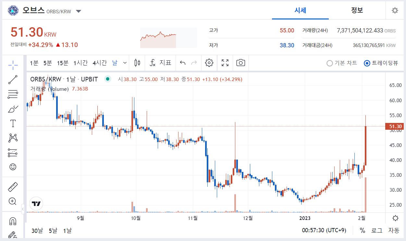Open the forecast and measurement tools
406x241 pixels.
pos(13,152)
